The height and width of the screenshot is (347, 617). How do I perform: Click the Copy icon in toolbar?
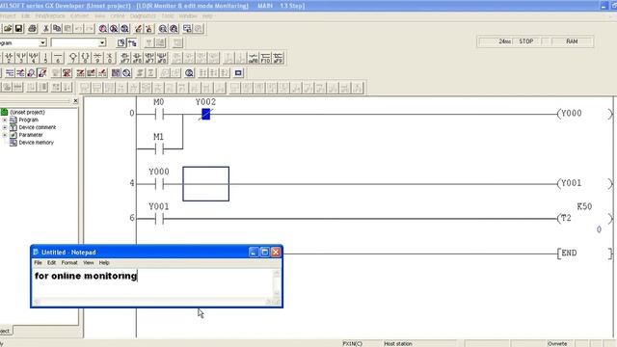click(x=57, y=28)
